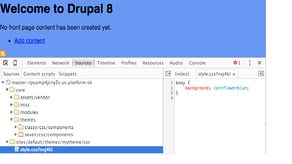Click the themes folder icon
This screenshot has height=164, width=292.
point(16,119)
